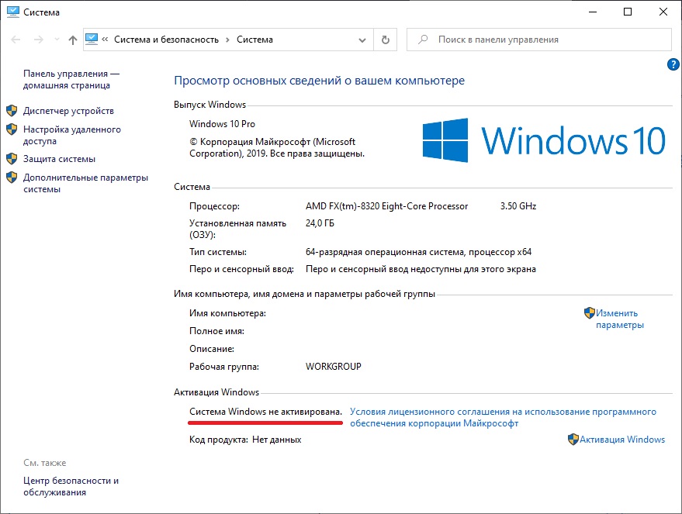Click Код продукта: Нет данных text
Screen dimensions: 682x514
[x=245, y=440]
